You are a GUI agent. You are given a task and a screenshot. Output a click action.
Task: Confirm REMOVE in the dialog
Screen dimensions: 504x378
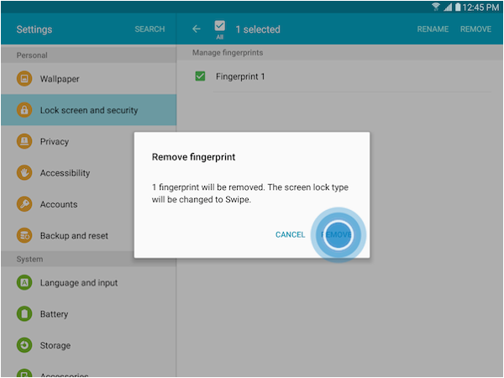(337, 234)
